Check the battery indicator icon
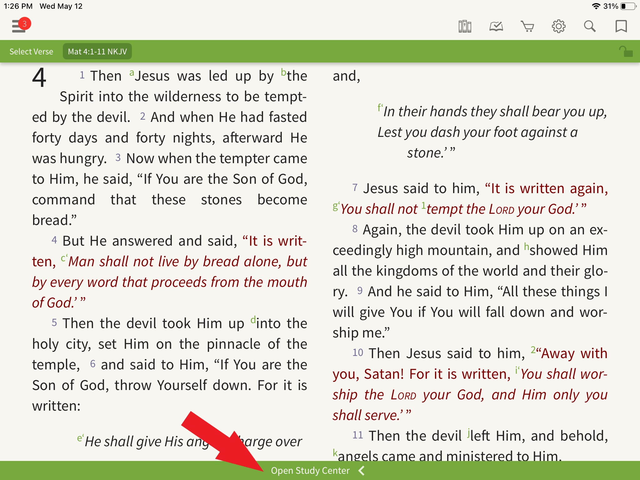Viewport: 640px width, 480px height. (628, 6)
